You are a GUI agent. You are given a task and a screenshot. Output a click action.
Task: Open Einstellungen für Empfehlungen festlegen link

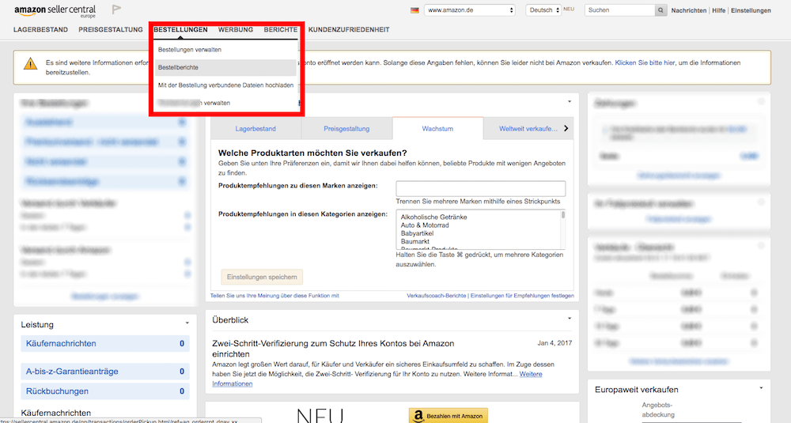click(522, 296)
